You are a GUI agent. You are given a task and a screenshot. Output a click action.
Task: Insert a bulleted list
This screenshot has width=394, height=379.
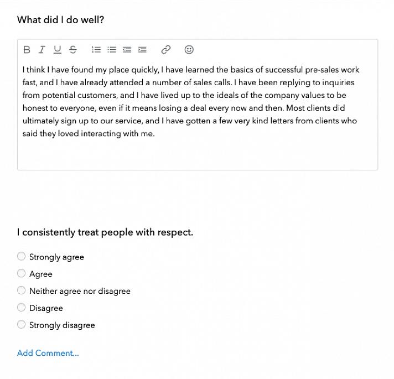tap(112, 50)
